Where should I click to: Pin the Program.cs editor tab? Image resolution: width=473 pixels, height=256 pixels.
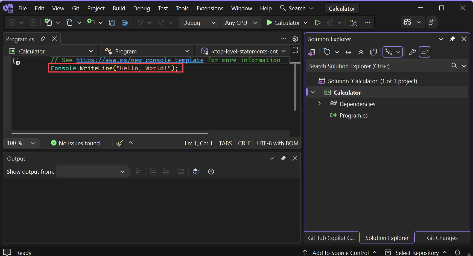click(43, 39)
